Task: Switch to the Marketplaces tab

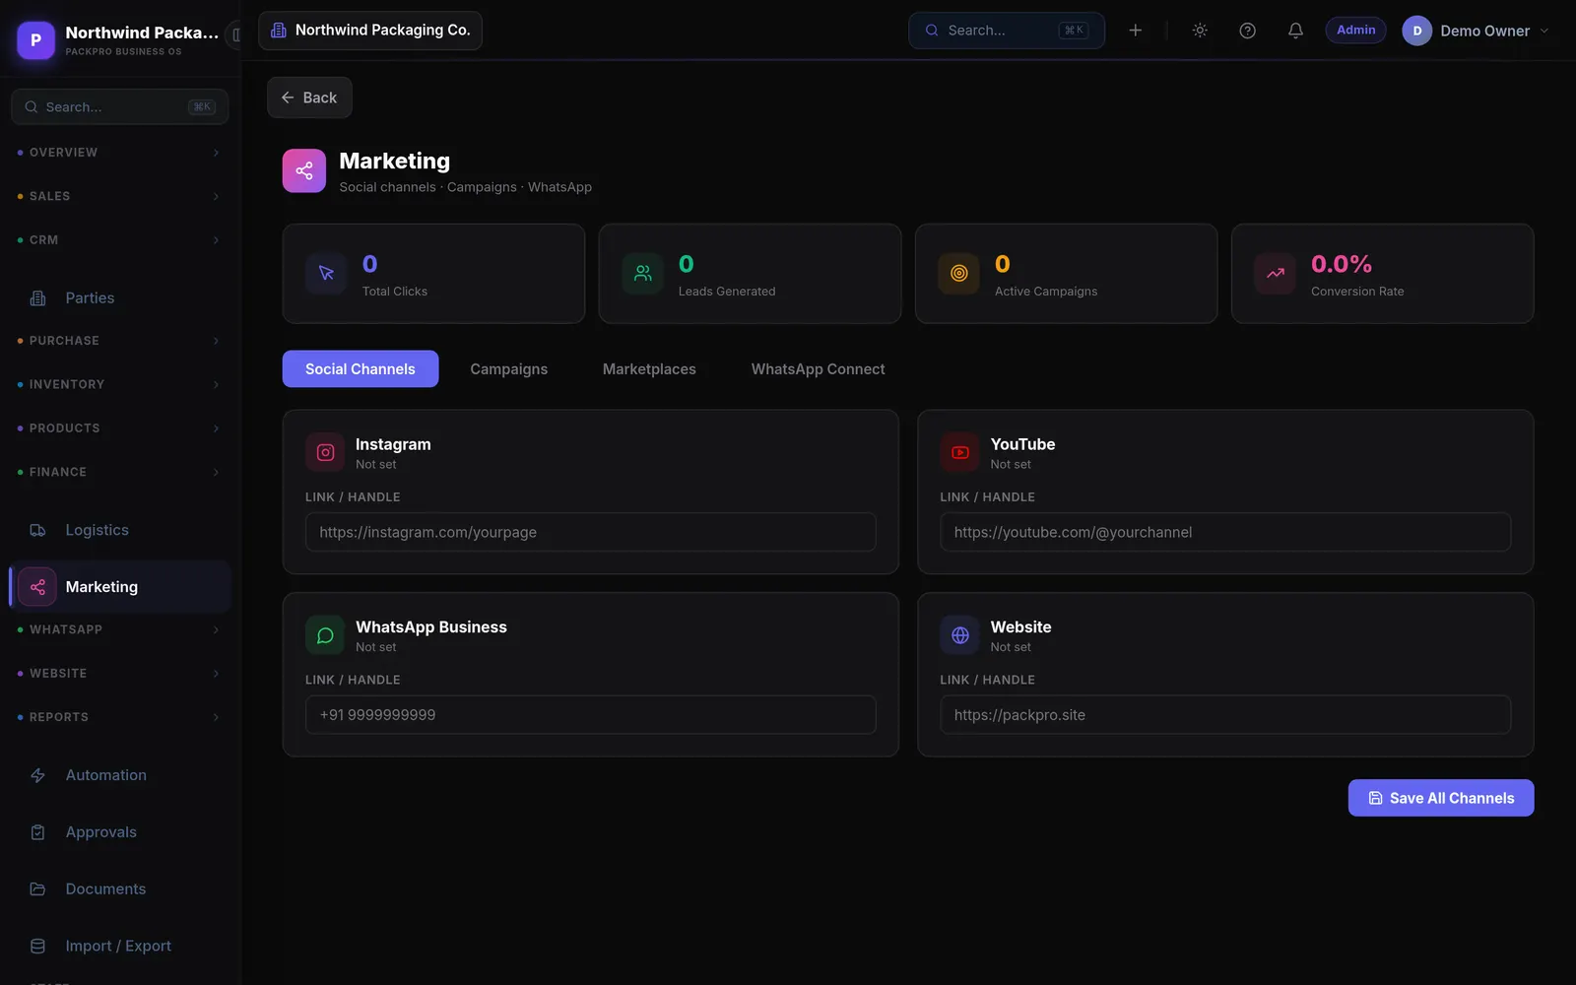Action: pos(649,368)
